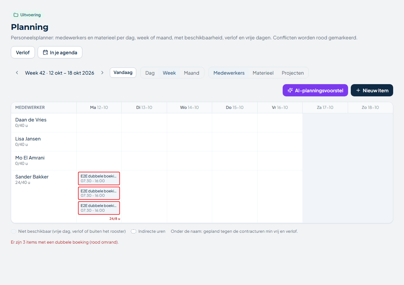This screenshot has height=285, width=404.
Task: Go to previous week with left chevron
Action: [17, 73]
